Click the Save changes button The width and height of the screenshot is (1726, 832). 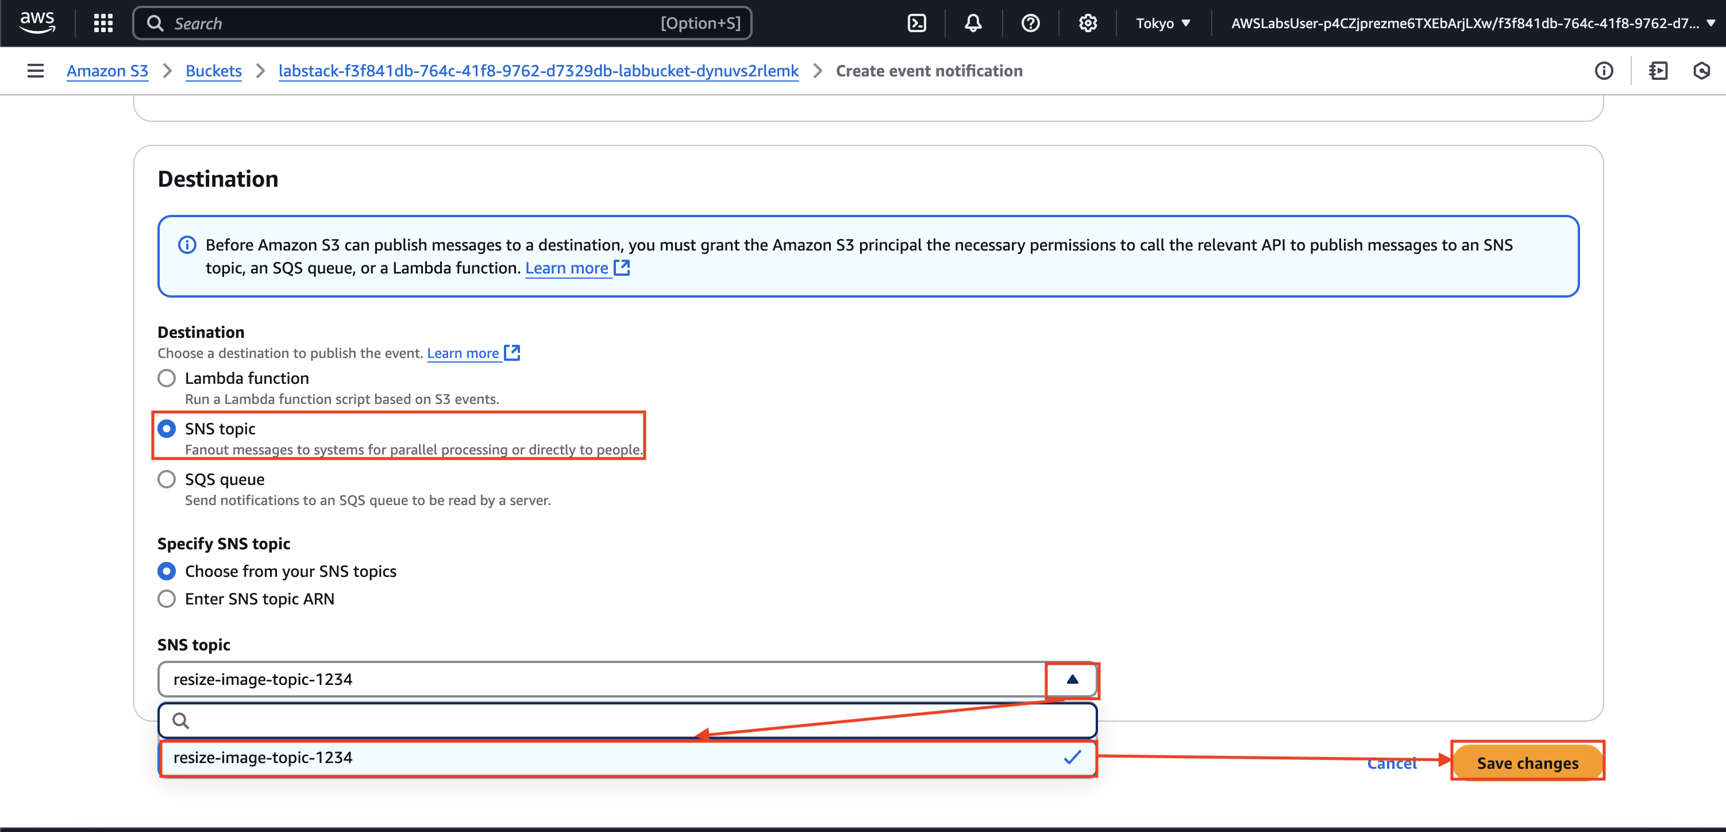click(1527, 763)
